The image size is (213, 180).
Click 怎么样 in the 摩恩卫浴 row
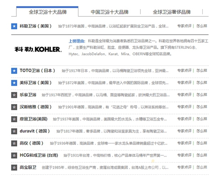tap(202, 119)
